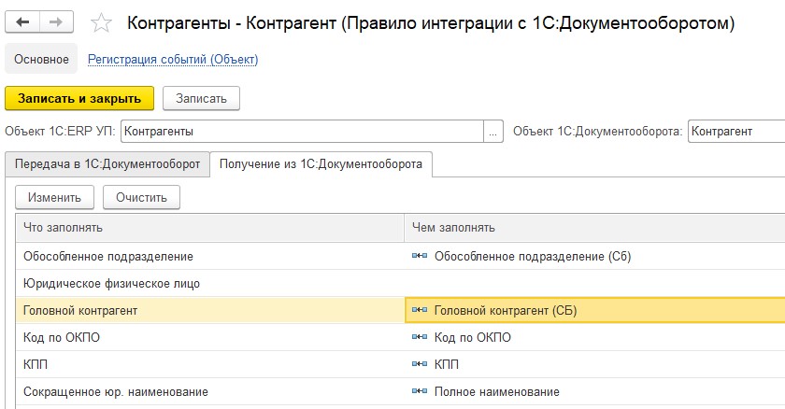Select Получение из 1С:Документооборота tab
Screen dimensions: 785x409
321,164
